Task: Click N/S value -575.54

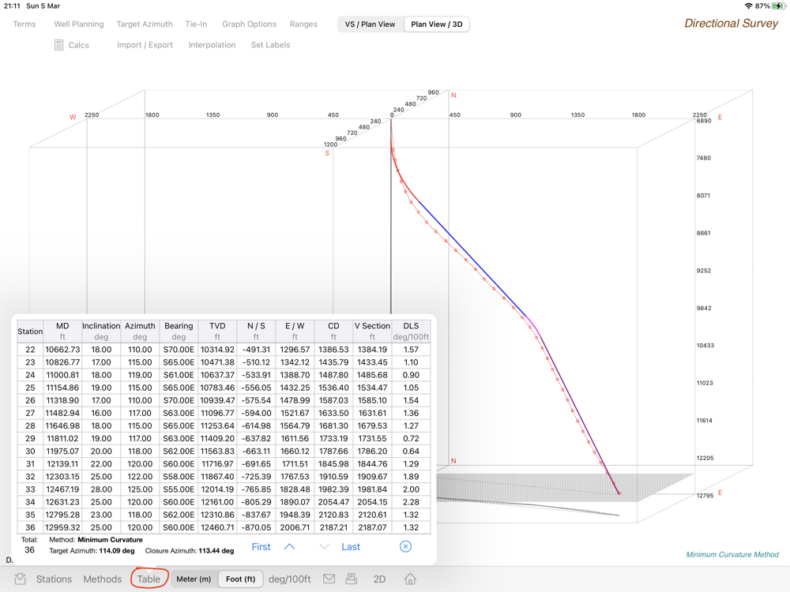Action: tap(256, 400)
